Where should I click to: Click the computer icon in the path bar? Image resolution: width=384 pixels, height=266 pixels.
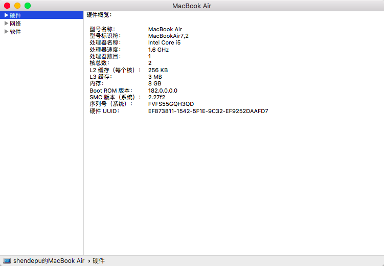coord(7,261)
